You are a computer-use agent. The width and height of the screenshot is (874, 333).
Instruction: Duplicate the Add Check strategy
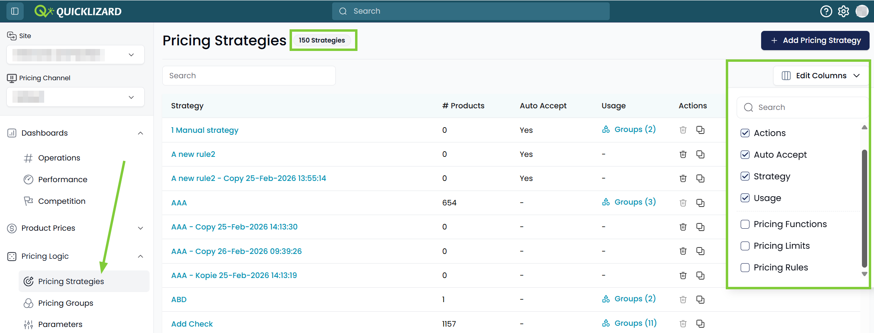pyautogui.click(x=700, y=324)
